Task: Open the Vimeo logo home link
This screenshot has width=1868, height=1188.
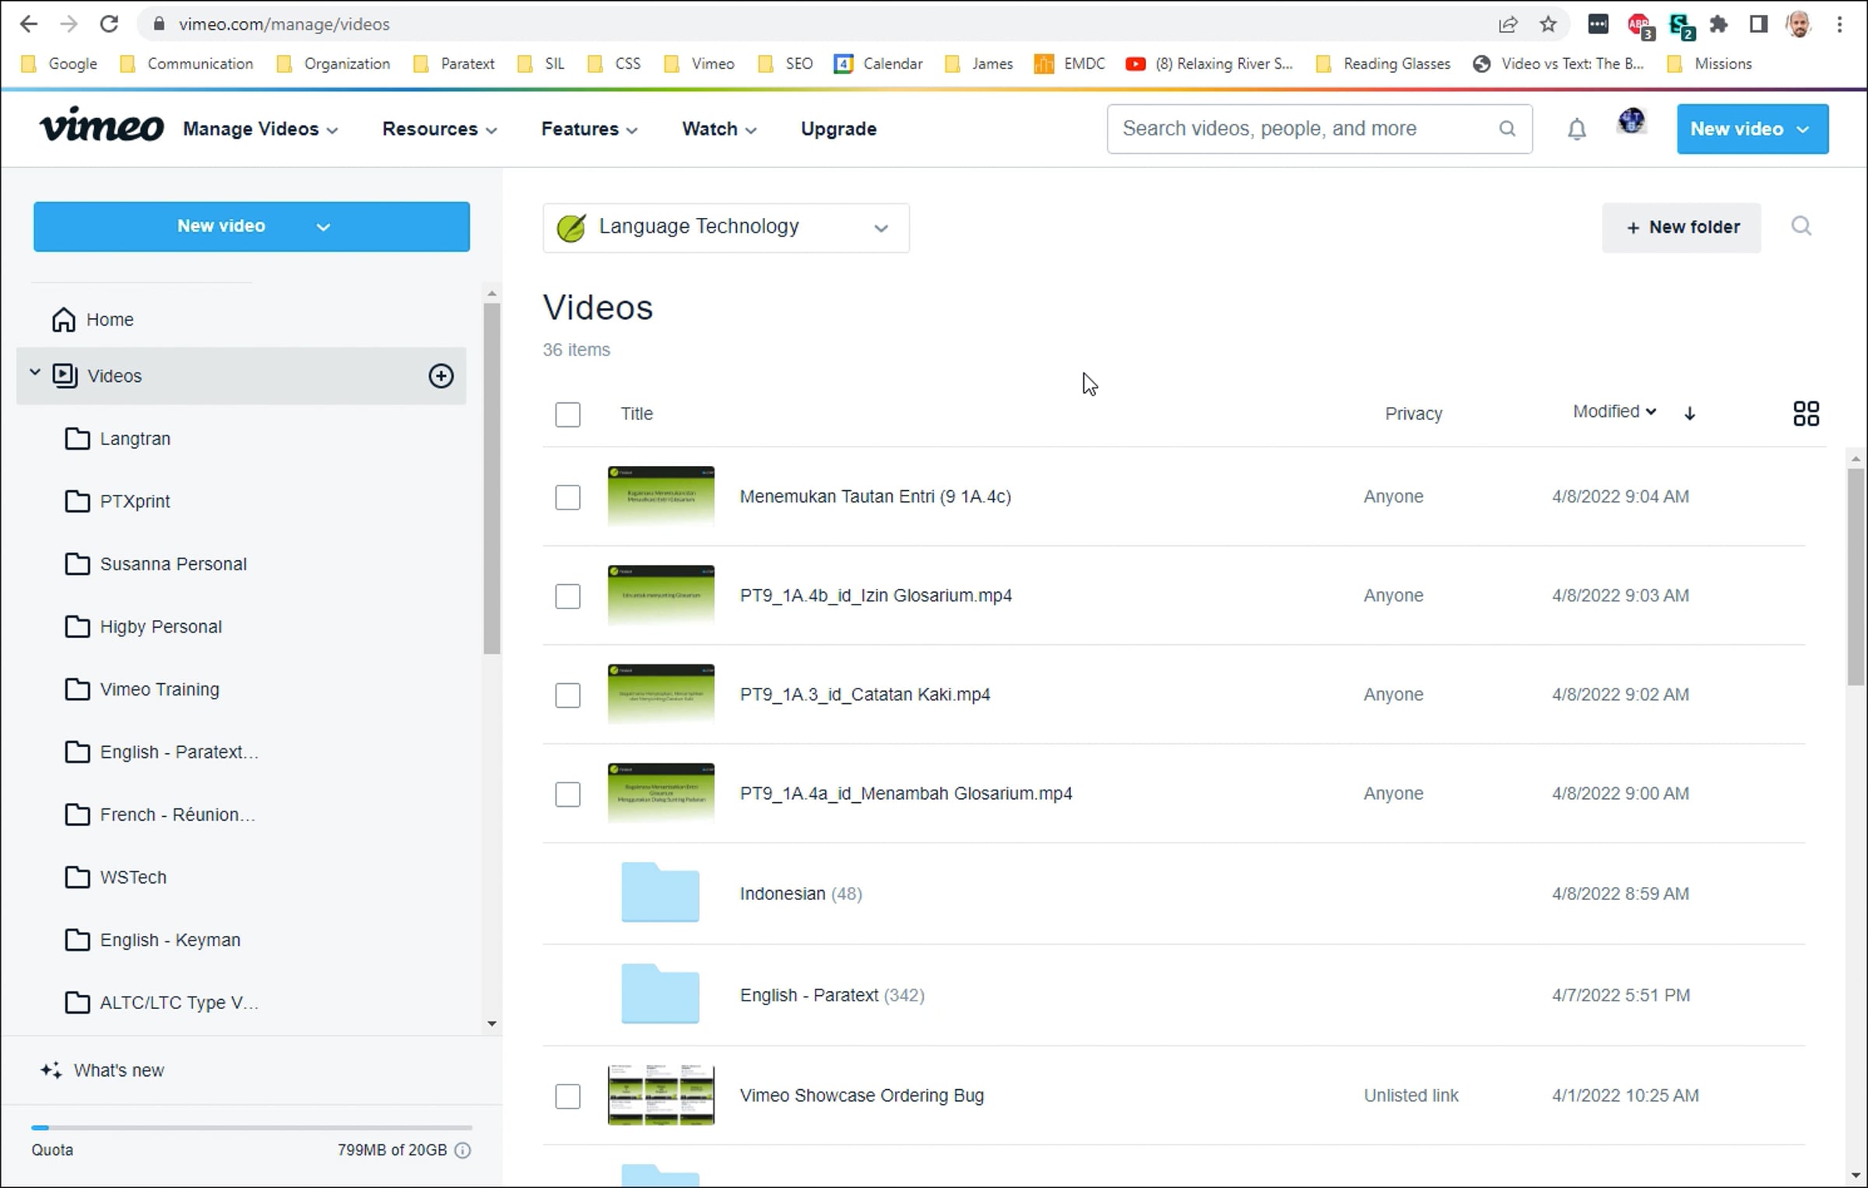Action: [x=102, y=125]
